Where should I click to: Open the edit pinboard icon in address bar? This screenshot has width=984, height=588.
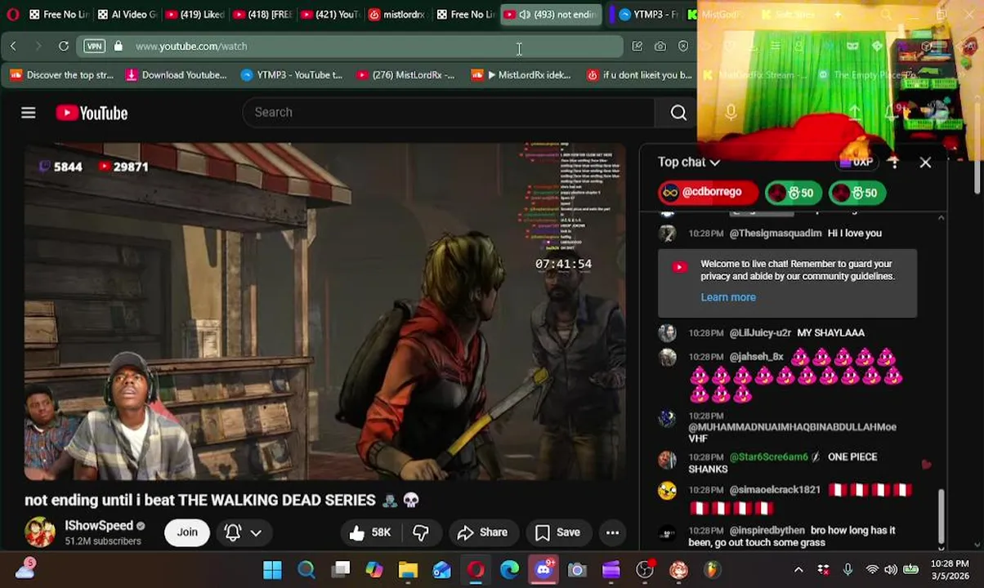tap(637, 47)
